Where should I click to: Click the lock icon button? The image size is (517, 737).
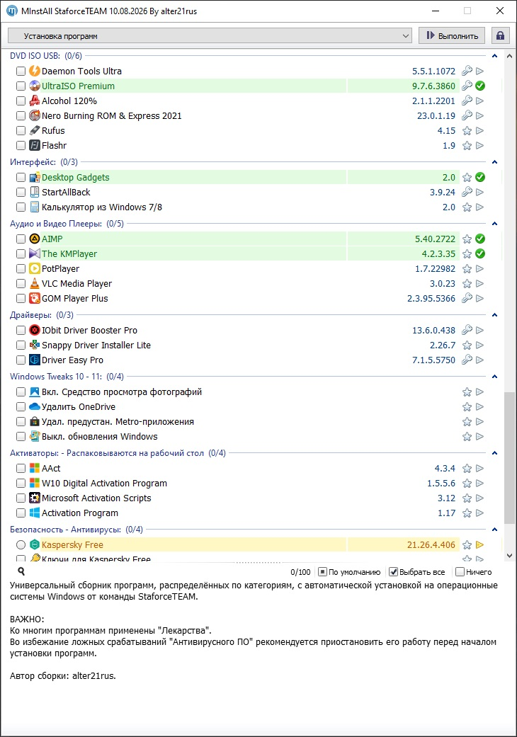pyautogui.click(x=500, y=35)
